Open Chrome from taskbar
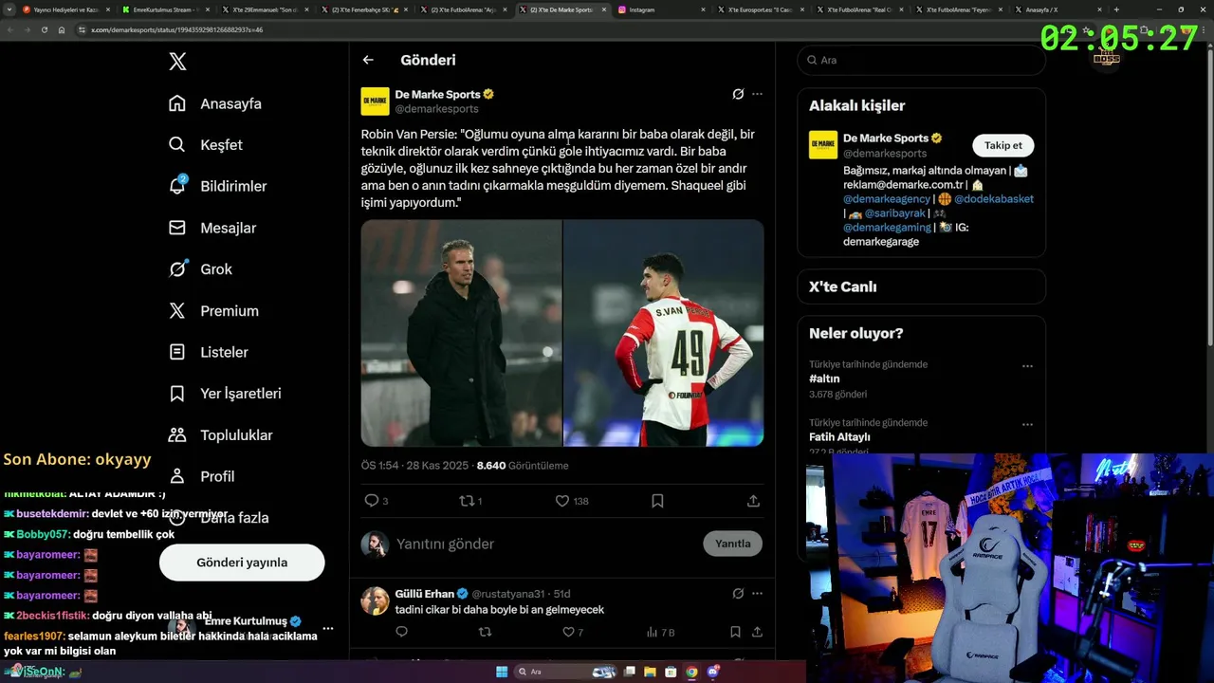 [x=691, y=672]
